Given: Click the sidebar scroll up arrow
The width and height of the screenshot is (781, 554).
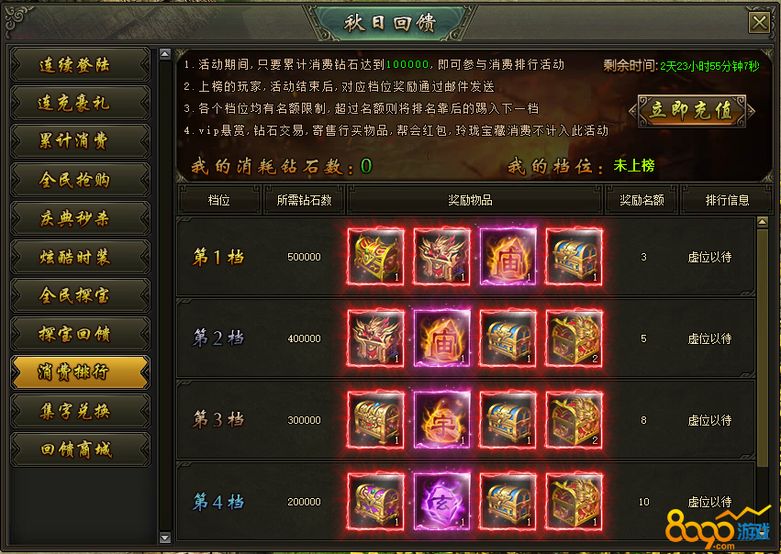Looking at the screenshot, I should coord(165,54).
